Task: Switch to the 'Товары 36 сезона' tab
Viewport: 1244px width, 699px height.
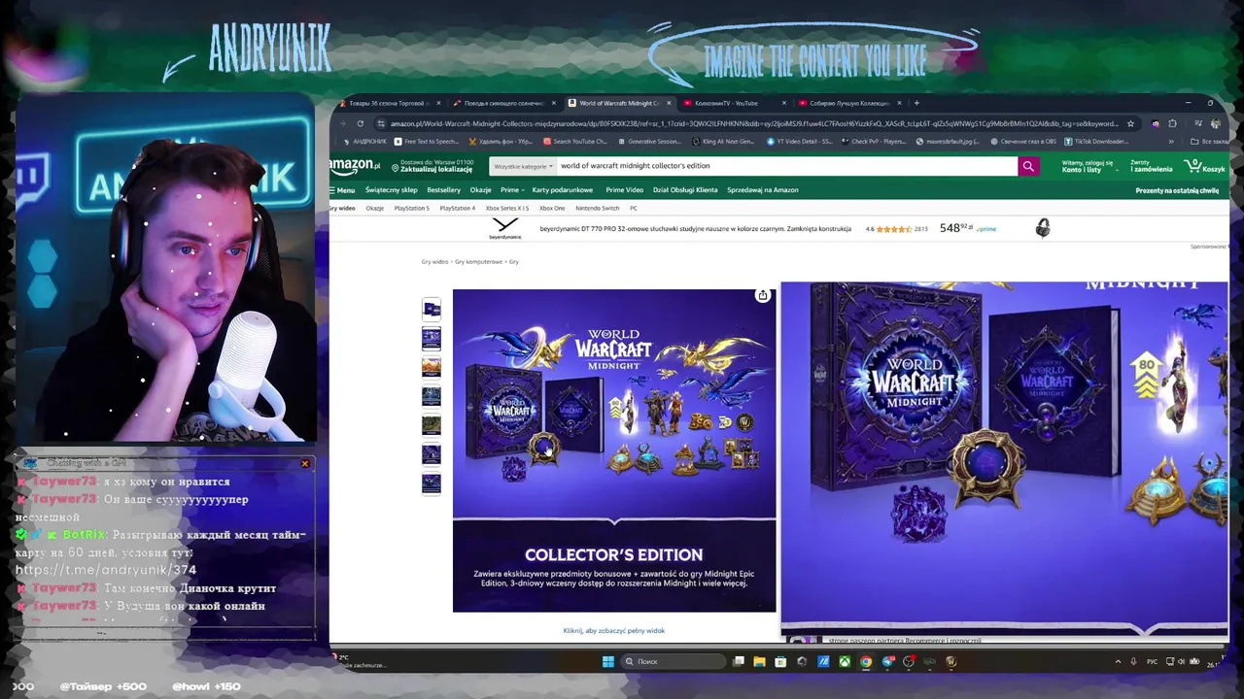Action: tap(389, 103)
